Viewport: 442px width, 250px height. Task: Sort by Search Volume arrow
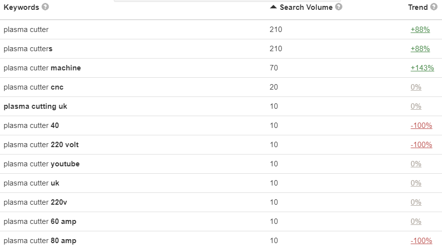pyautogui.click(x=273, y=7)
